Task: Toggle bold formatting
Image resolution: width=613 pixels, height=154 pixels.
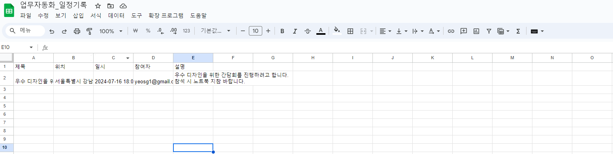Action: coord(282,31)
